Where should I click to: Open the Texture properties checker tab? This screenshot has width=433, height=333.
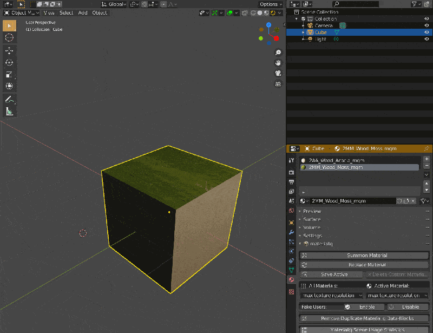[x=291, y=292]
